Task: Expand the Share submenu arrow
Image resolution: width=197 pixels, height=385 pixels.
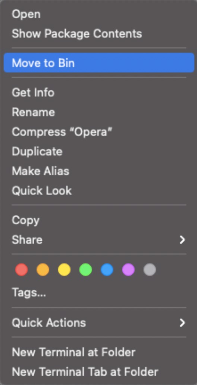Action: [182, 240]
